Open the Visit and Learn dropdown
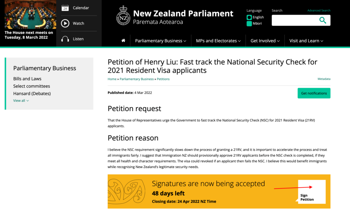This screenshot has width=350, height=215. coord(306,41)
